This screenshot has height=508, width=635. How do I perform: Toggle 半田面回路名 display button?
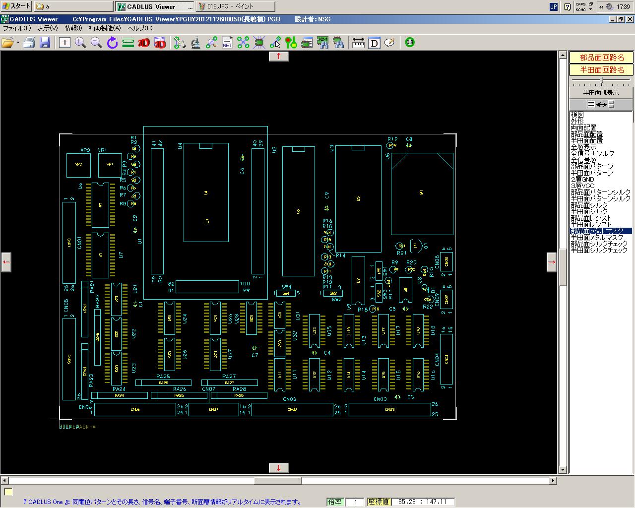point(601,70)
